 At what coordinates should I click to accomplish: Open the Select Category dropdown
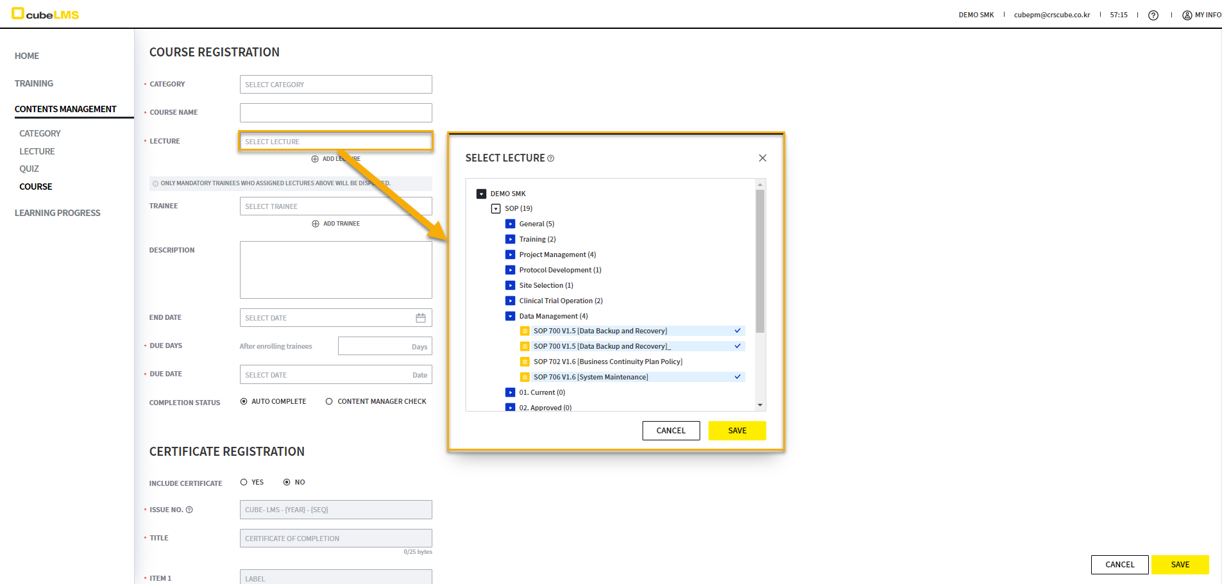pos(335,85)
